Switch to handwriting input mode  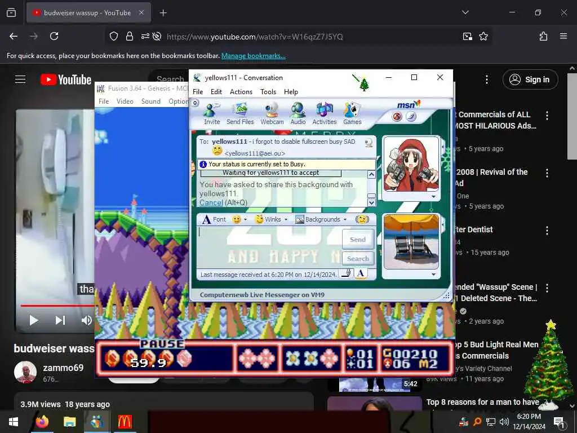click(346, 273)
